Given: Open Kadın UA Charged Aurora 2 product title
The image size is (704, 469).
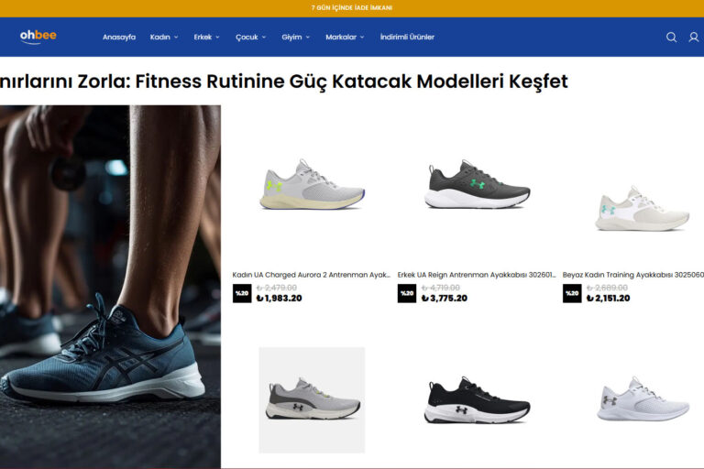Looking at the screenshot, I should pos(311,275).
